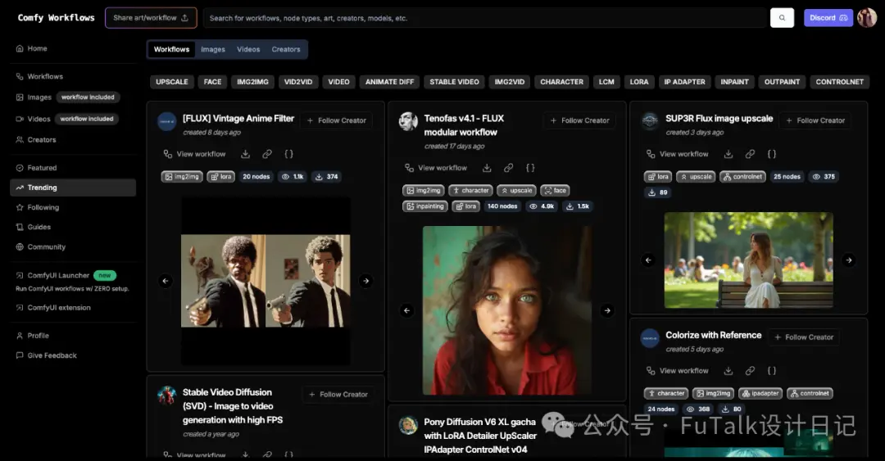Select the Workflows tab
This screenshot has height=461, width=885.
pos(171,49)
